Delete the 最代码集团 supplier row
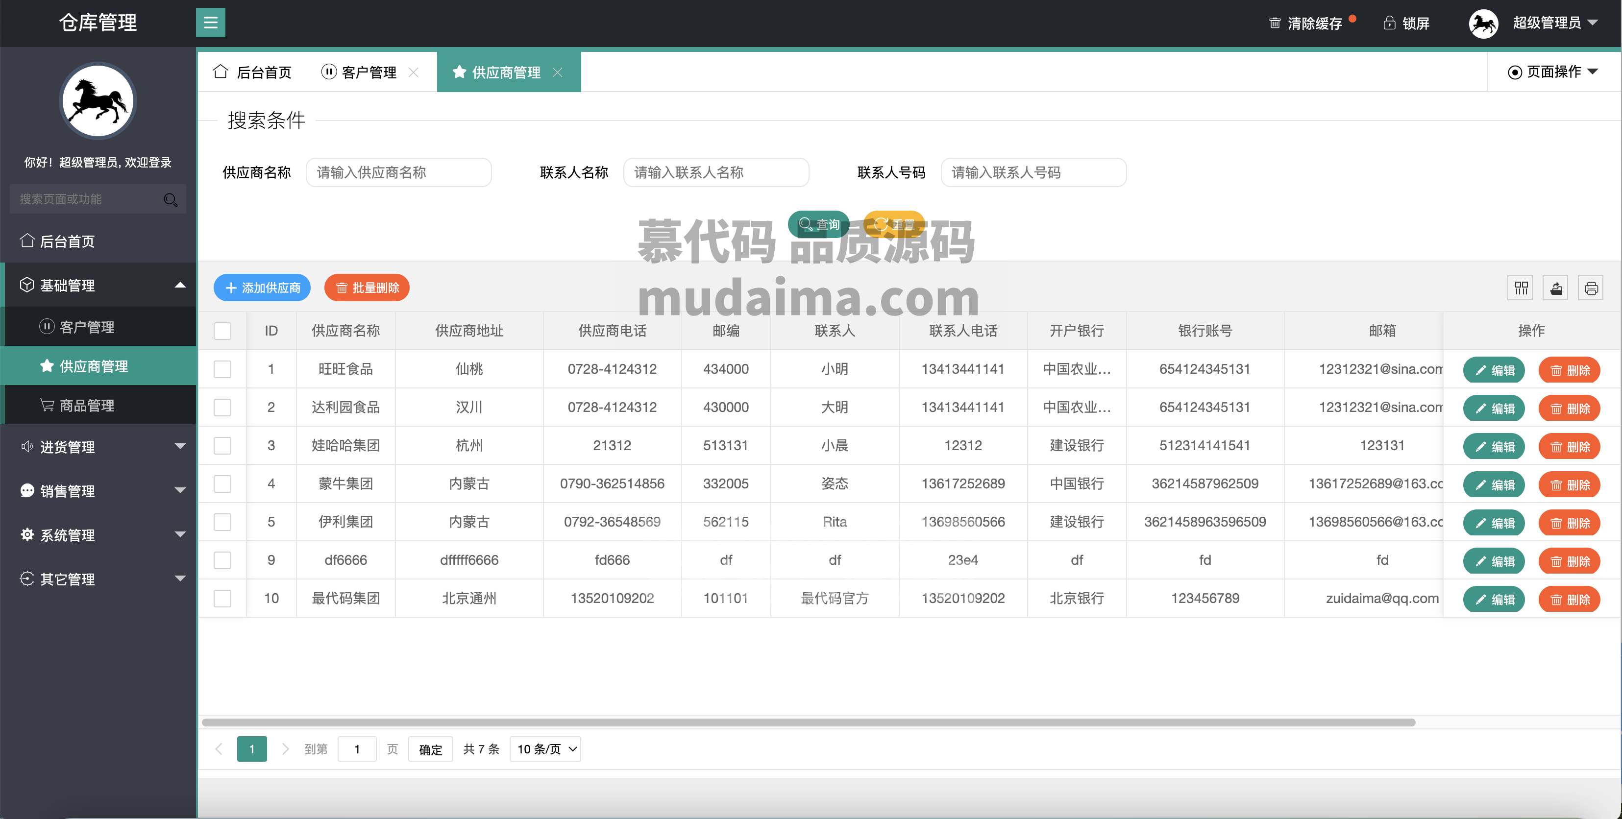1622x819 pixels. (x=1569, y=599)
